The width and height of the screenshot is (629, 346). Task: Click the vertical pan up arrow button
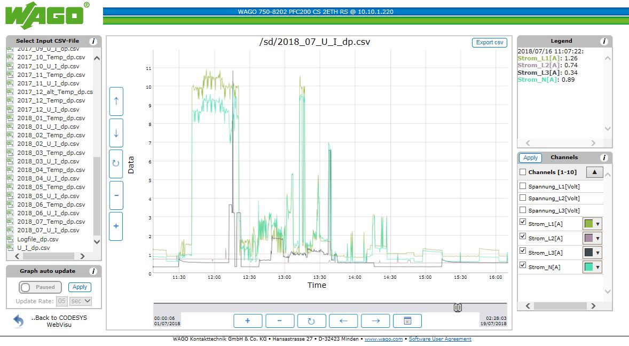click(116, 101)
